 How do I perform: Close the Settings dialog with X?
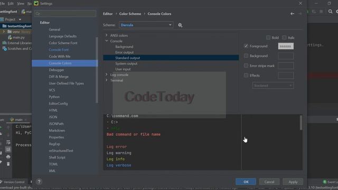pyautogui.click(x=301, y=3)
